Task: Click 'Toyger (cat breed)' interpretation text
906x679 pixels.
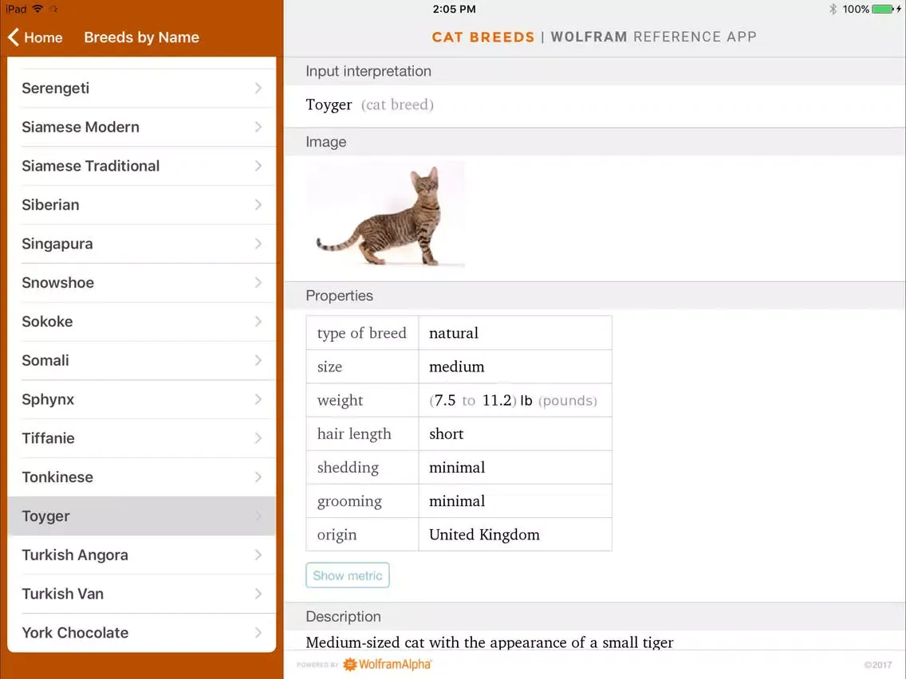Action: (370, 104)
